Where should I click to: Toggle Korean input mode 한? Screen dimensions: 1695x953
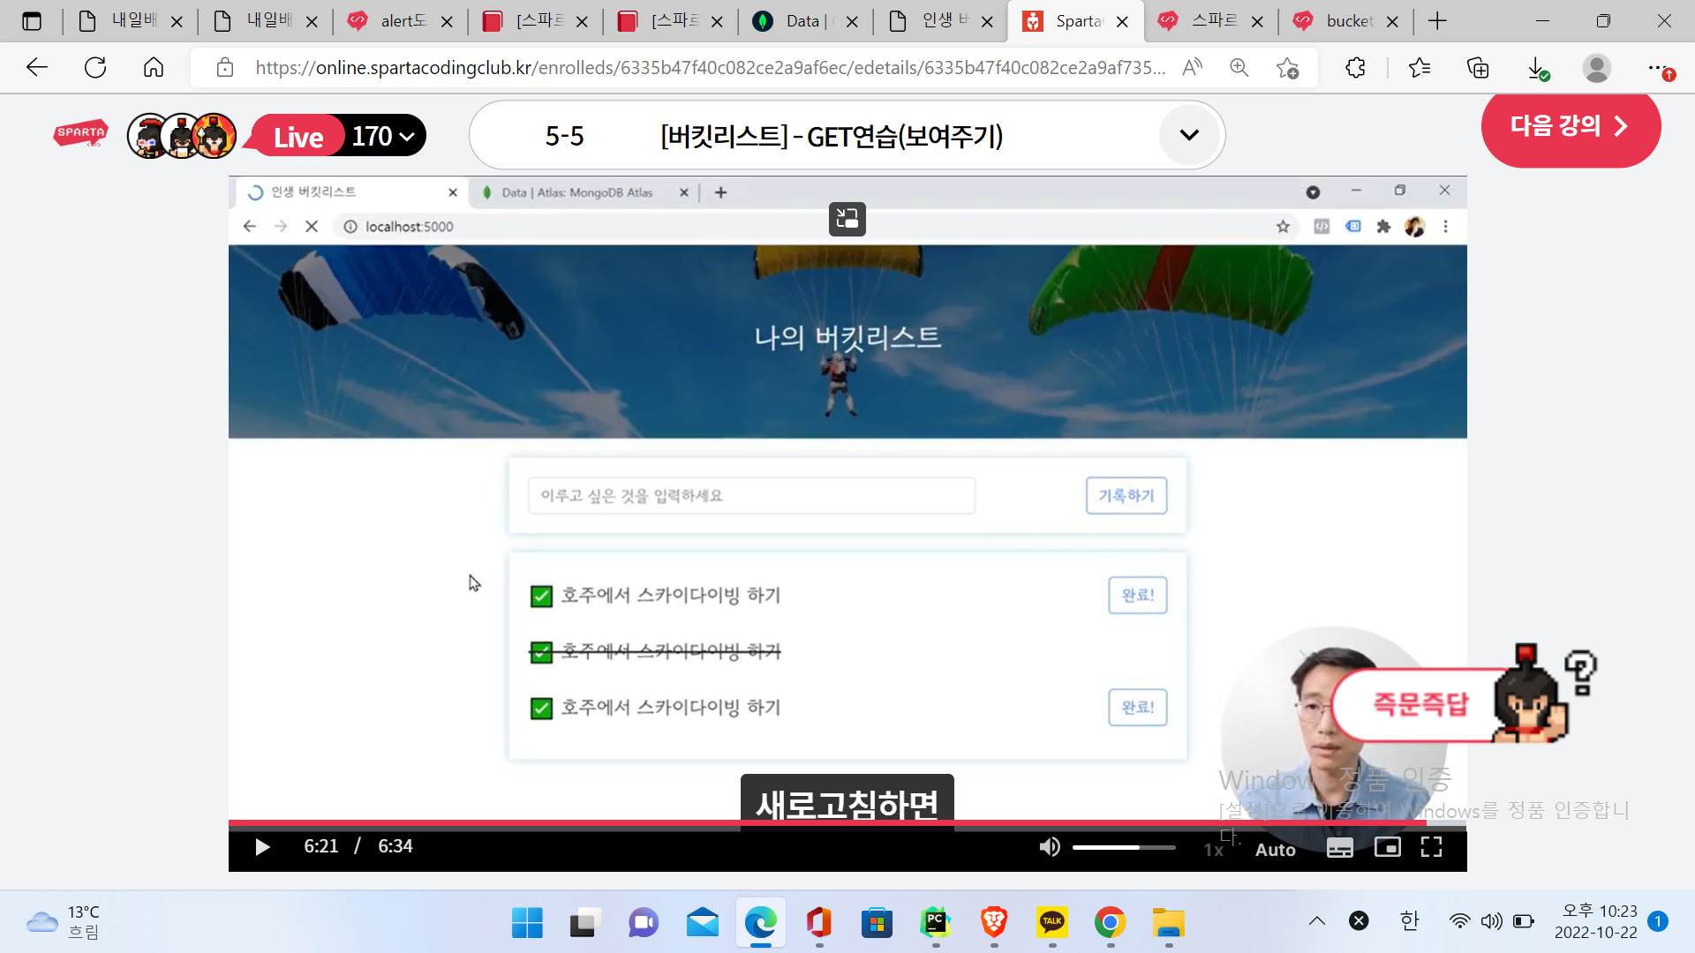[1409, 921]
